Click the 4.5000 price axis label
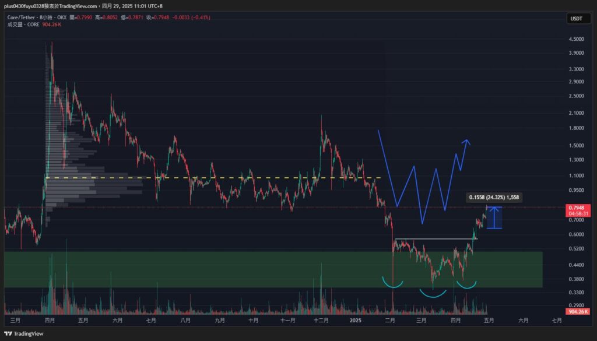Screen dimensions: 597x341 coord(575,39)
